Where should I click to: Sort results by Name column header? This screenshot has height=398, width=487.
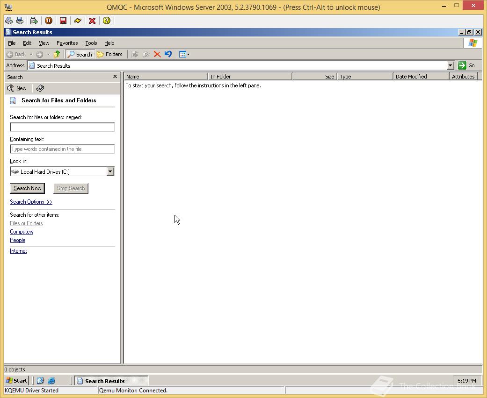click(x=166, y=76)
